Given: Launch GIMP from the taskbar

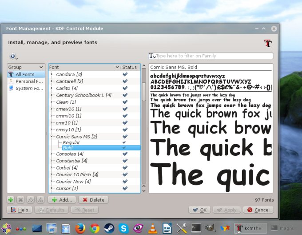Looking at the screenshot, I should coord(211,228).
